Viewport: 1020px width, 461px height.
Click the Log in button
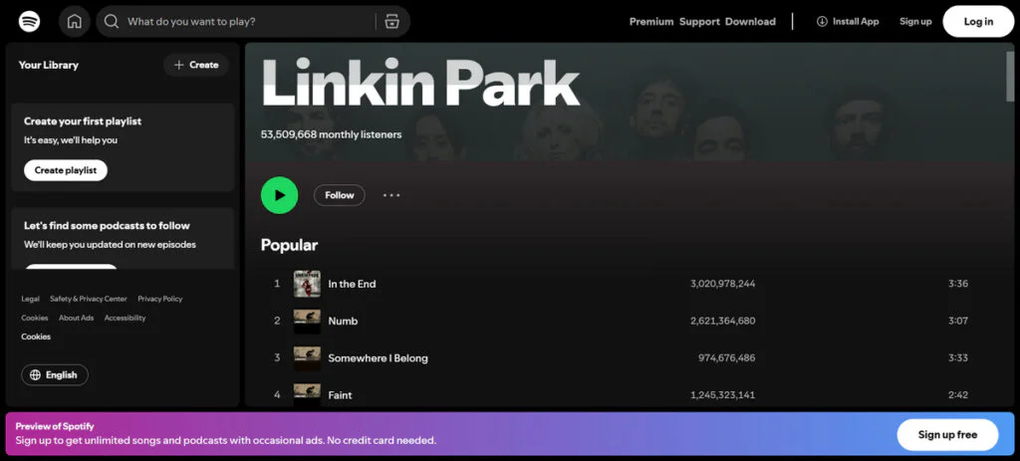click(x=978, y=22)
